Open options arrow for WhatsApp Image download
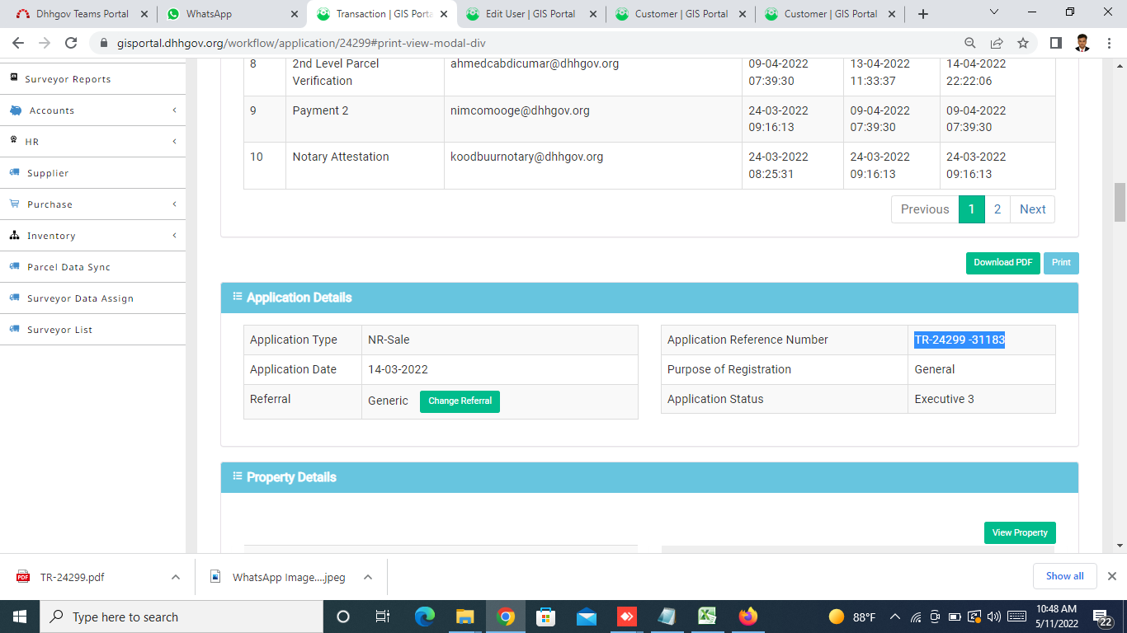 click(368, 577)
